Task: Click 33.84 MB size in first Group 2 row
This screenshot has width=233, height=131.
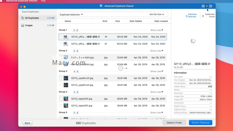Action: tap(122, 58)
